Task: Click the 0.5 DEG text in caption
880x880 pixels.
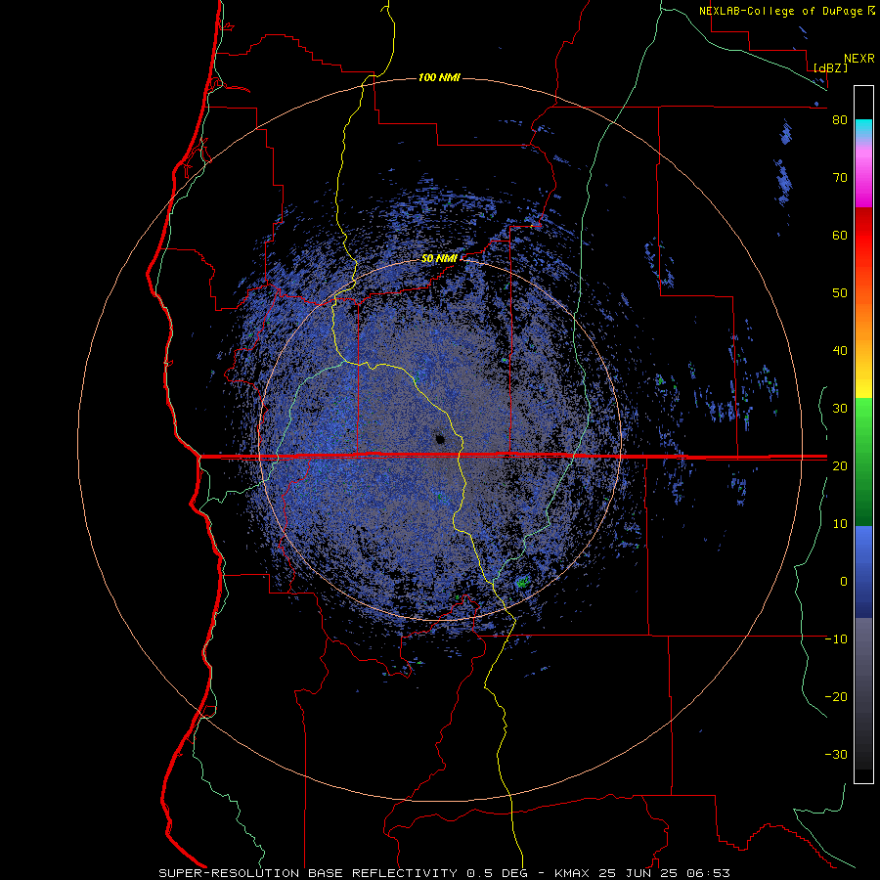Action: tap(498, 873)
